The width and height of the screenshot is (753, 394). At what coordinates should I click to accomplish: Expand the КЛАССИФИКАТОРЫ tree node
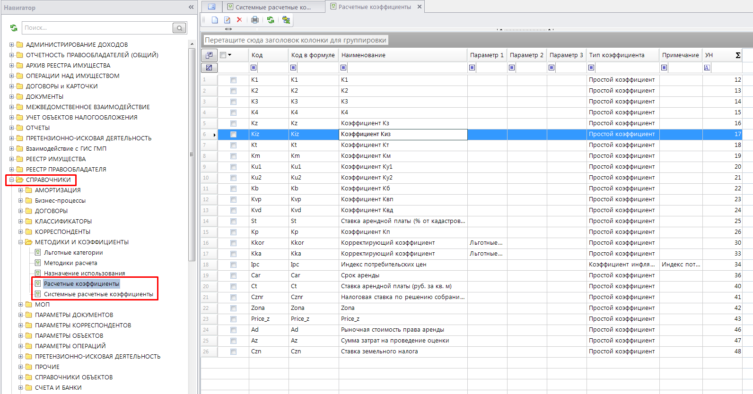click(x=21, y=221)
